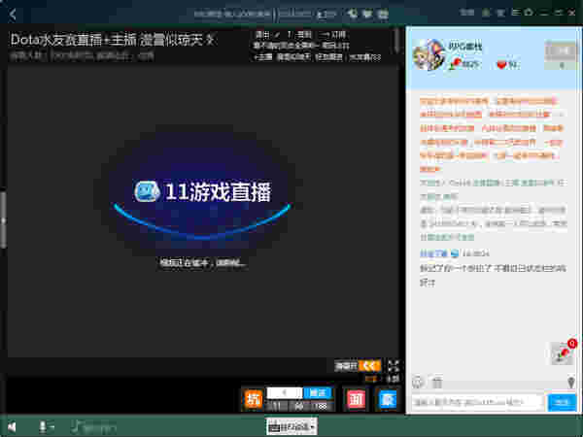The image size is (583, 437).
Task: Click the streamer avatar in chat header
Action: [429, 54]
